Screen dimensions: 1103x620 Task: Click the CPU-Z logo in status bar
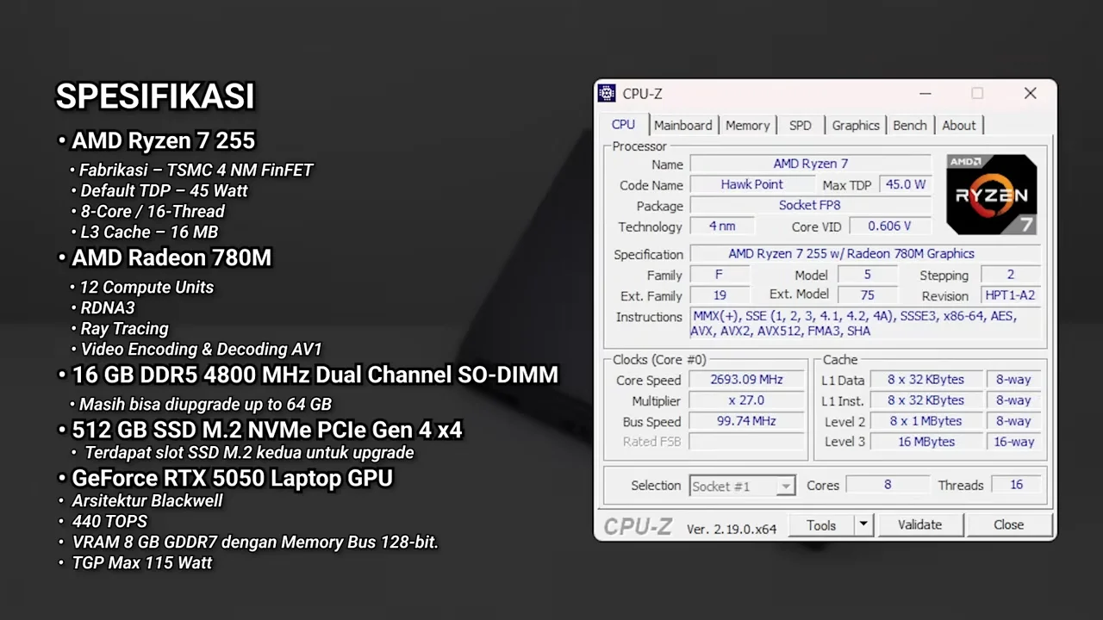[x=638, y=525]
